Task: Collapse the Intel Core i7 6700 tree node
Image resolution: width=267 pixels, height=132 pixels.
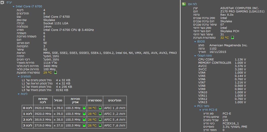Action: pyautogui.click(x=14, y=7)
